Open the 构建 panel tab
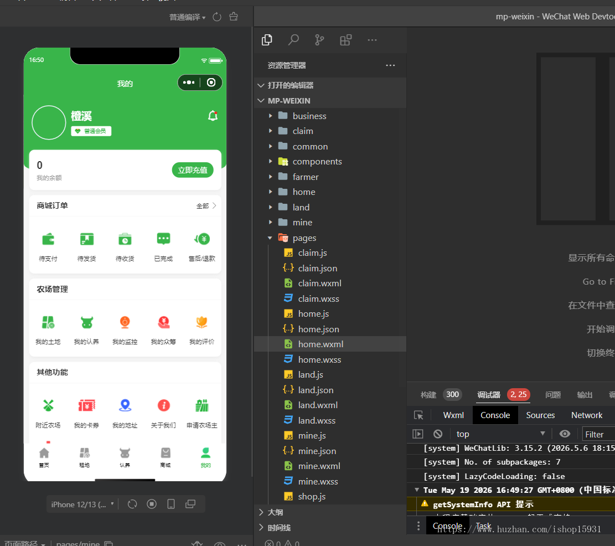 [428, 395]
